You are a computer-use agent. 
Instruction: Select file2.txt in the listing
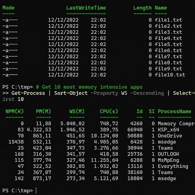pos(168,26)
